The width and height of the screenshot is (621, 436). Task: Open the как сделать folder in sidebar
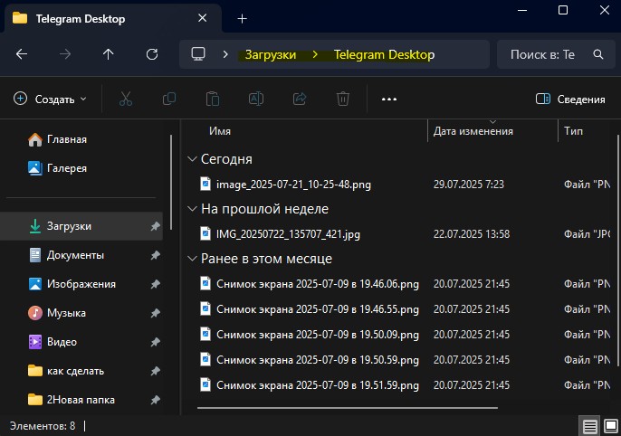(81, 371)
